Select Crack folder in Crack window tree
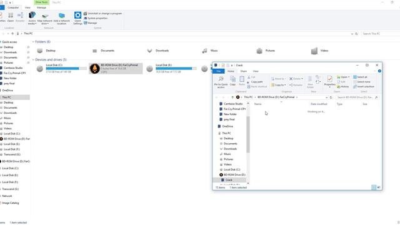This screenshot has height=225, width=400. click(x=229, y=180)
